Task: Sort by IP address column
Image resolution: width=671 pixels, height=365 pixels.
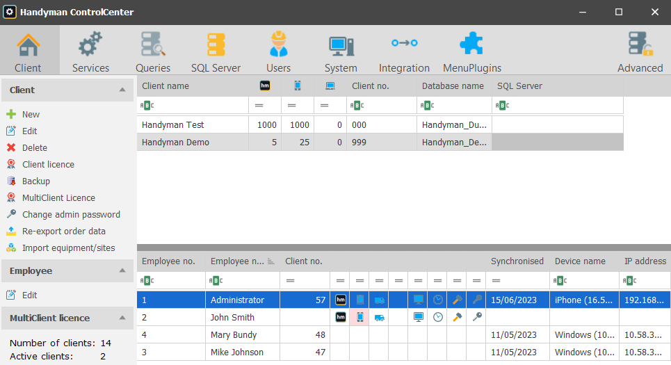Action: 645,261
